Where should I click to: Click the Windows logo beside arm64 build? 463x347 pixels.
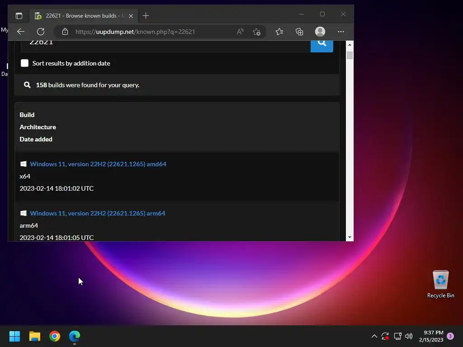[24, 213]
